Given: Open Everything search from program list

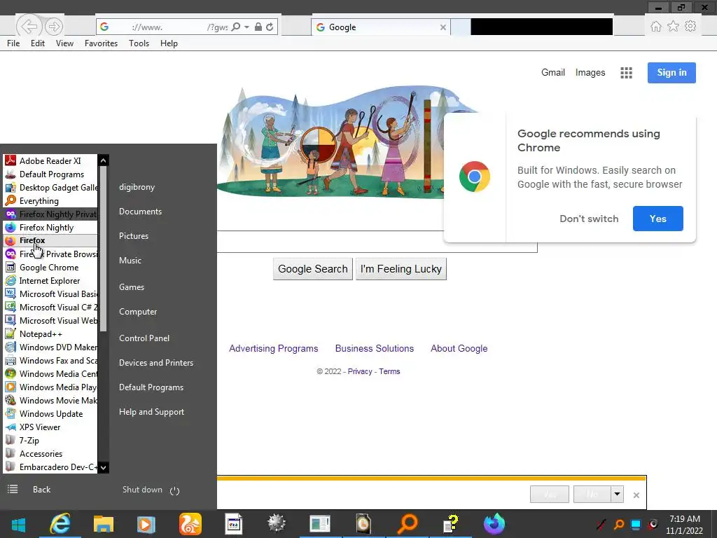Looking at the screenshot, I should (50, 201).
